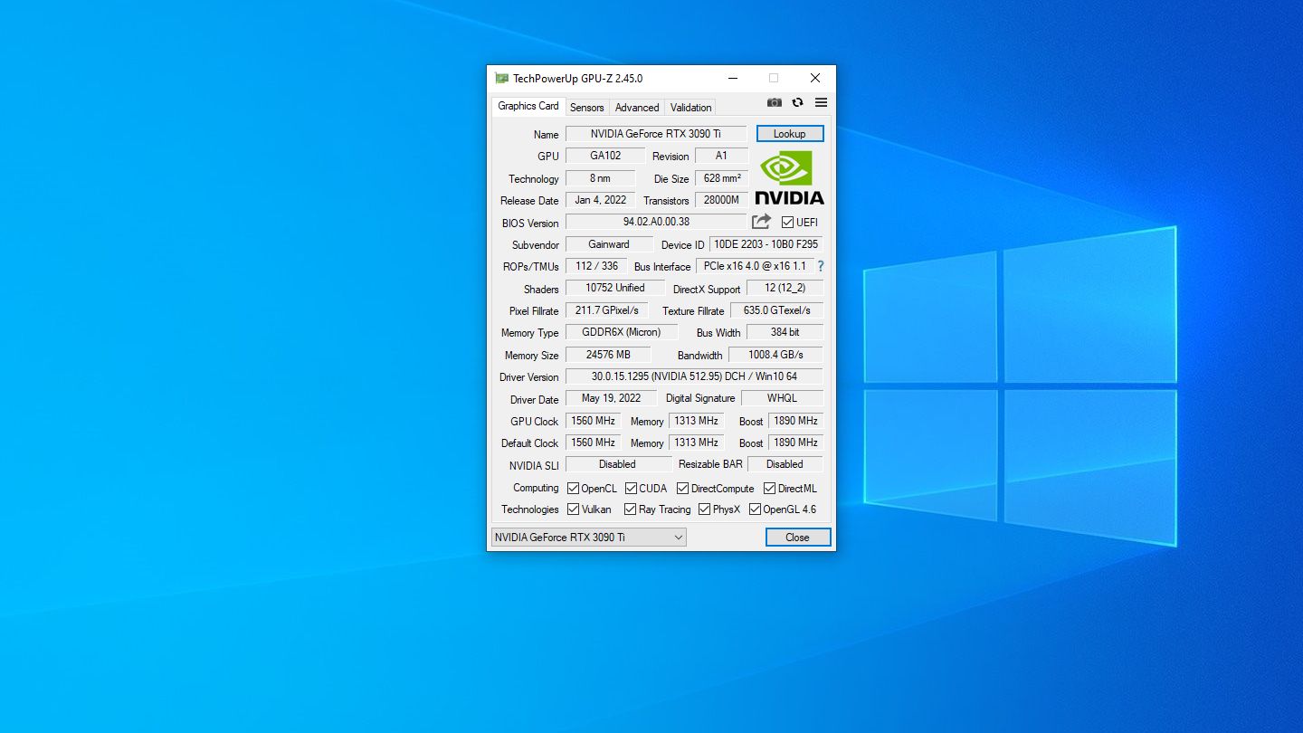
Task: Click the refresh icon in GPU-Z
Action: (x=797, y=103)
